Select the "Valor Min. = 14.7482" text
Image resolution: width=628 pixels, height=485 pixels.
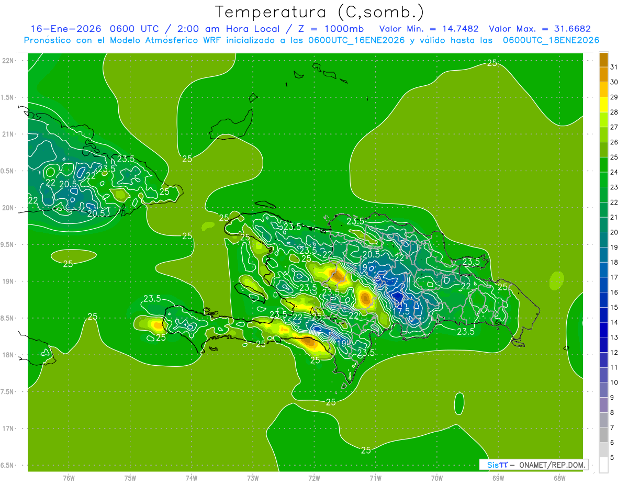[x=429, y=29]
